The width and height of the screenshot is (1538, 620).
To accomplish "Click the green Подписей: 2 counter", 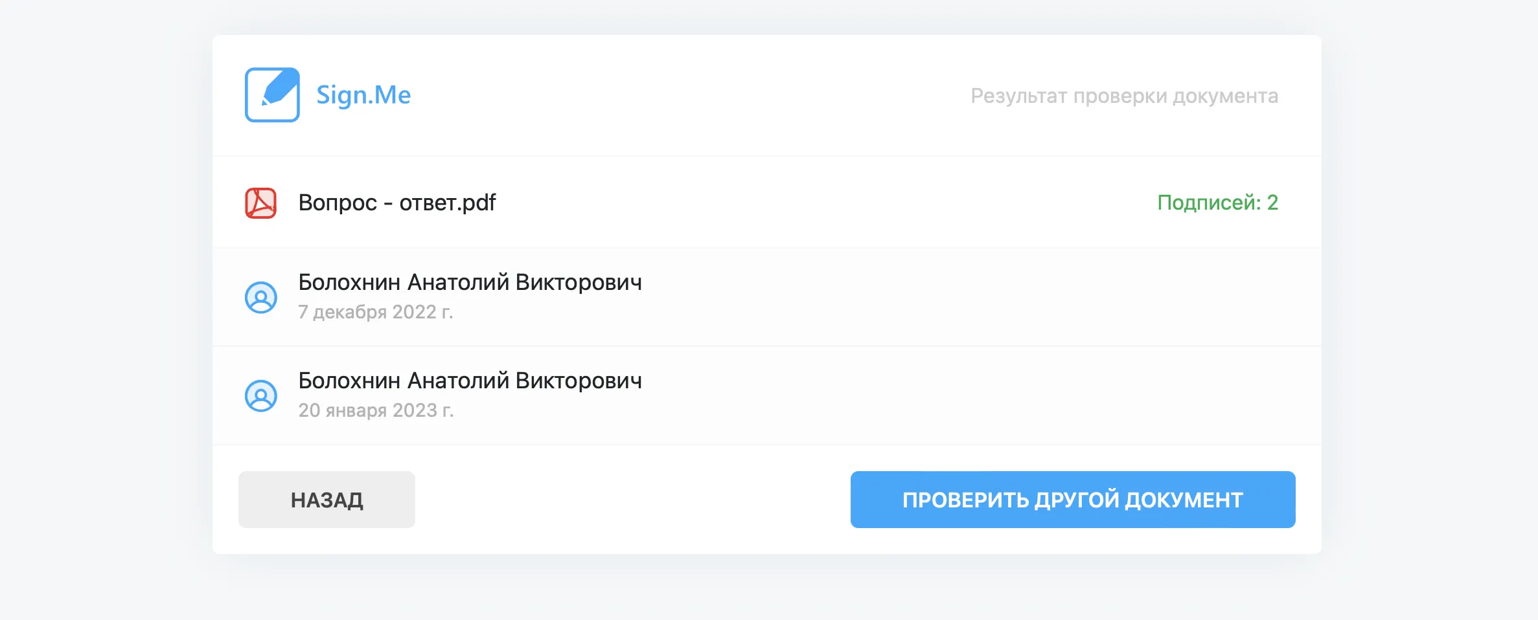I will point(1218,203).
